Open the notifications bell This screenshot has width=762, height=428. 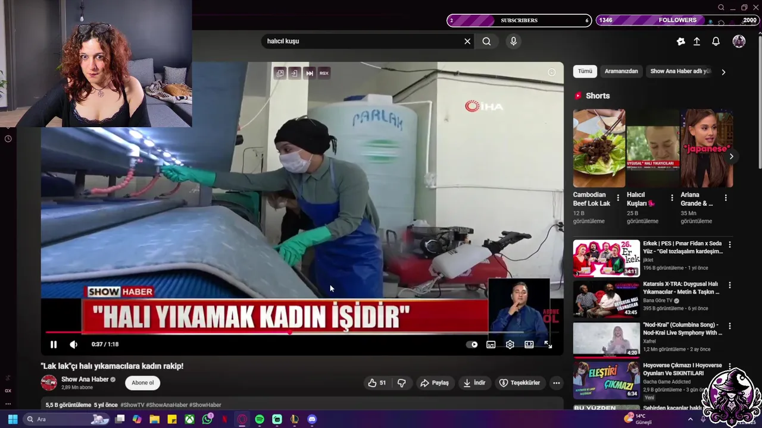[x=716, y=41]
